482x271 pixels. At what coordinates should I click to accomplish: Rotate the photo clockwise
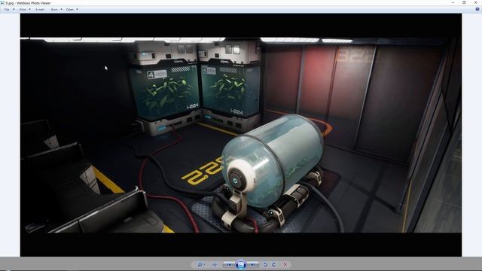pos(274,264)
